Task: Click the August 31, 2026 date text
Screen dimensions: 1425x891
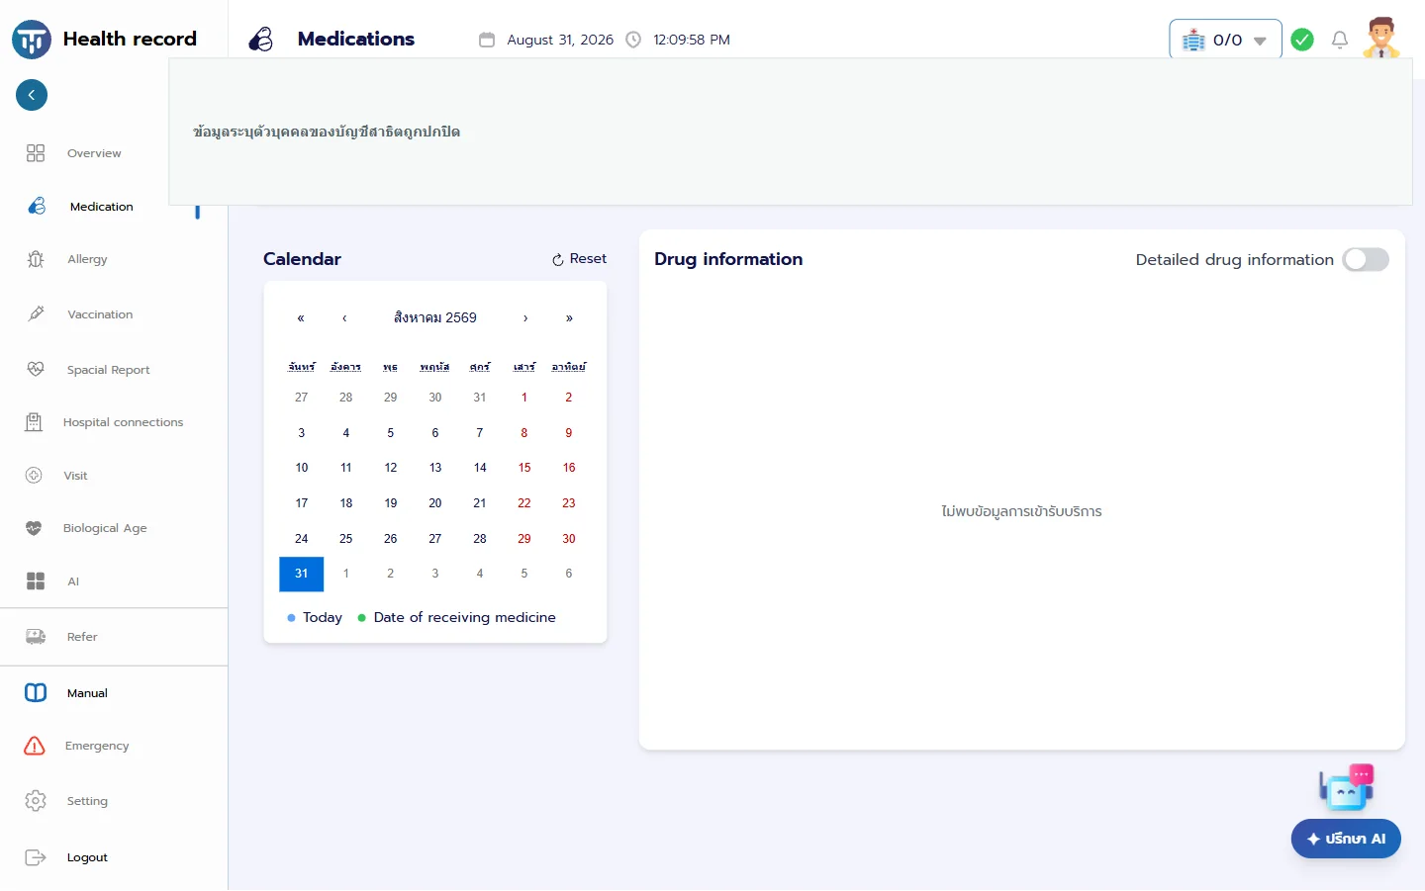Action: [x=560, y=40]
